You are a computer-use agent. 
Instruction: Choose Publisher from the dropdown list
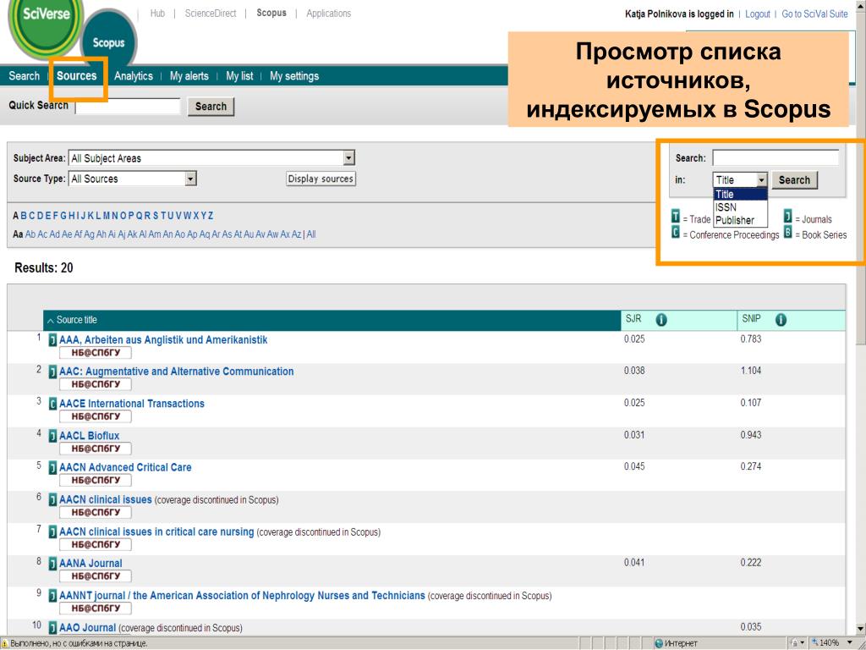click(x=740, y=220)
